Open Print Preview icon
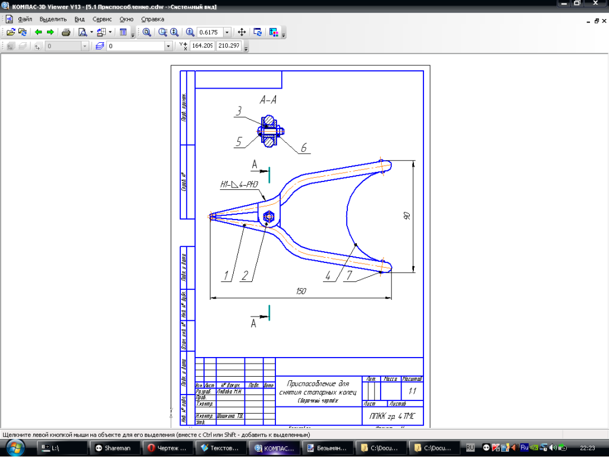 coord(82,32)
